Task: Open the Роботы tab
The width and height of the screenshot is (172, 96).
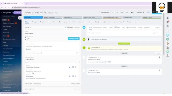Action: coord(54,22)
